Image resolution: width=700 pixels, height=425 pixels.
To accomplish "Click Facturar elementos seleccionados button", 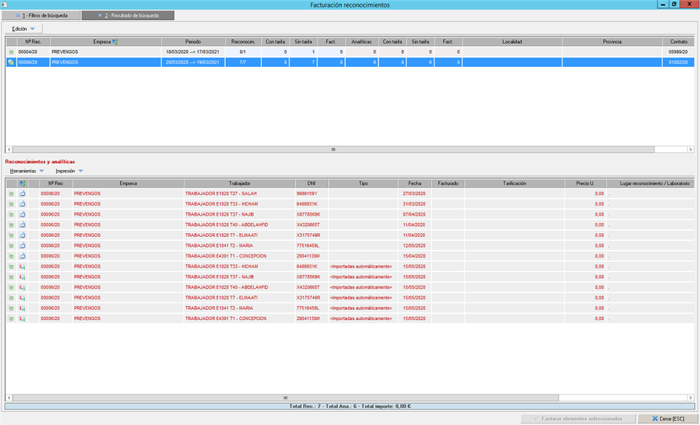I will [x=577, y=419].
